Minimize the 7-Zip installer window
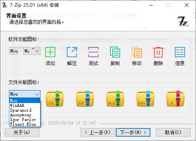 [x=151, y=5]
